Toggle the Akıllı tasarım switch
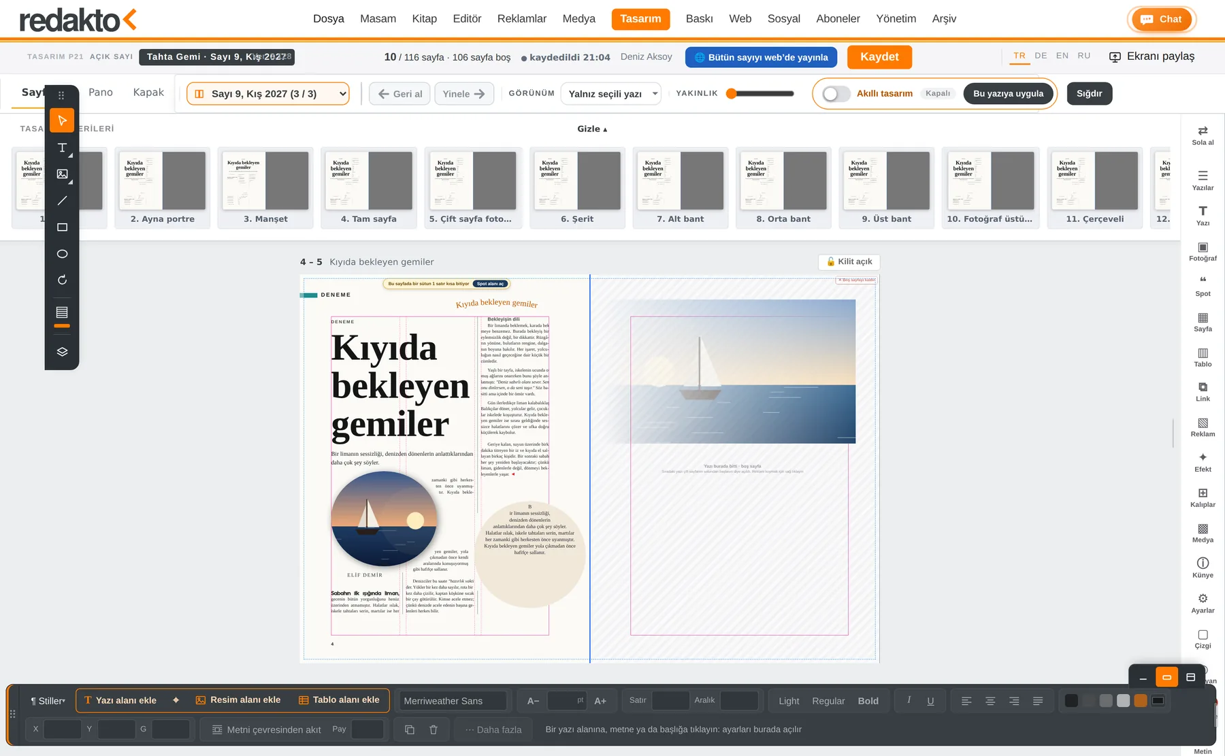 click(836, 94)
